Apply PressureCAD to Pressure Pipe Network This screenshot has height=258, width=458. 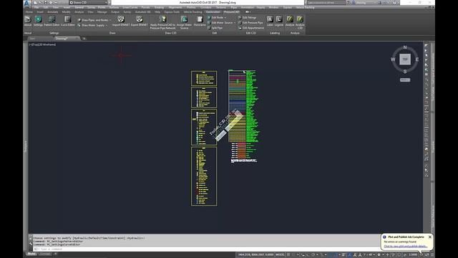(162, 22)
